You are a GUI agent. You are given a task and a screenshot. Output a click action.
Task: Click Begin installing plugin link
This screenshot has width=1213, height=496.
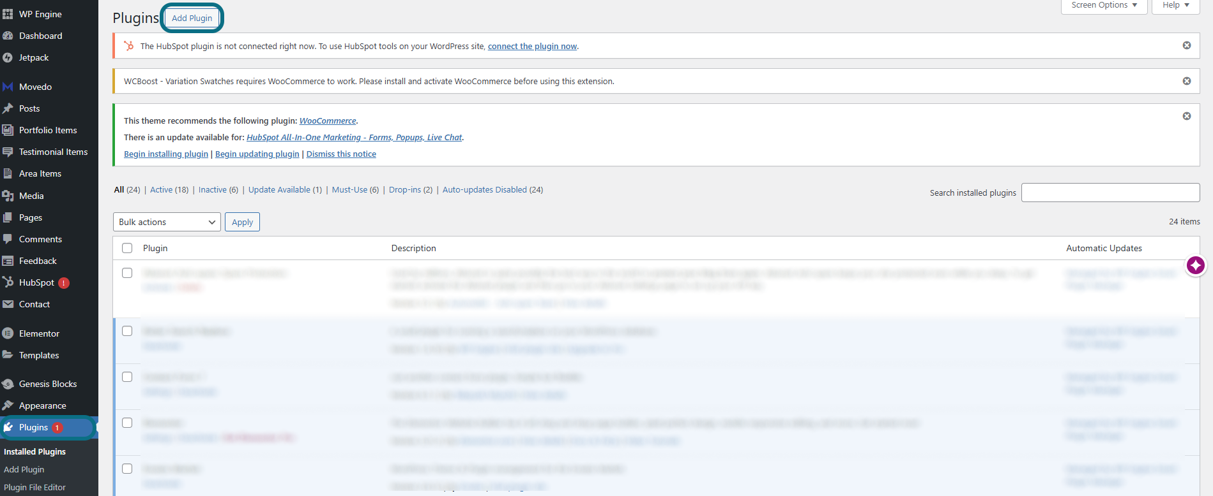(x=166, y=154)
